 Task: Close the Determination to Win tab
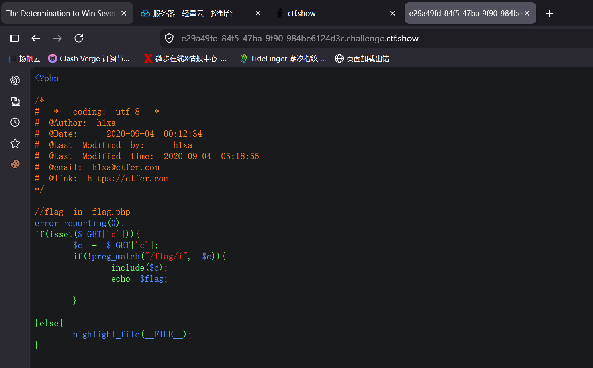pos(124,13)
